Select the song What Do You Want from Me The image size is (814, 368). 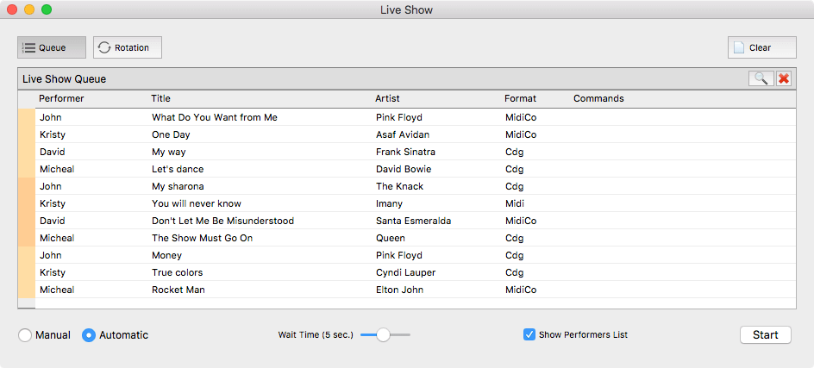[214, 117]
